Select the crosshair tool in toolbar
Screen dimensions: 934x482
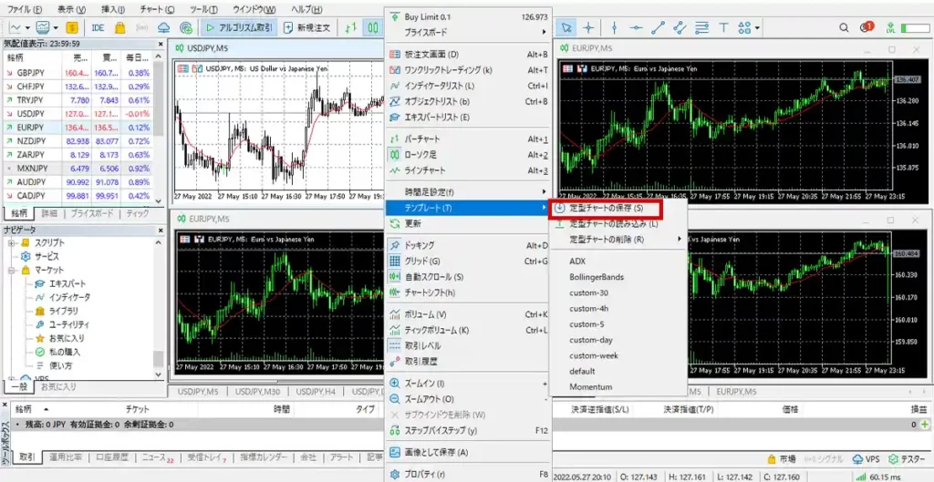[589, 27]
